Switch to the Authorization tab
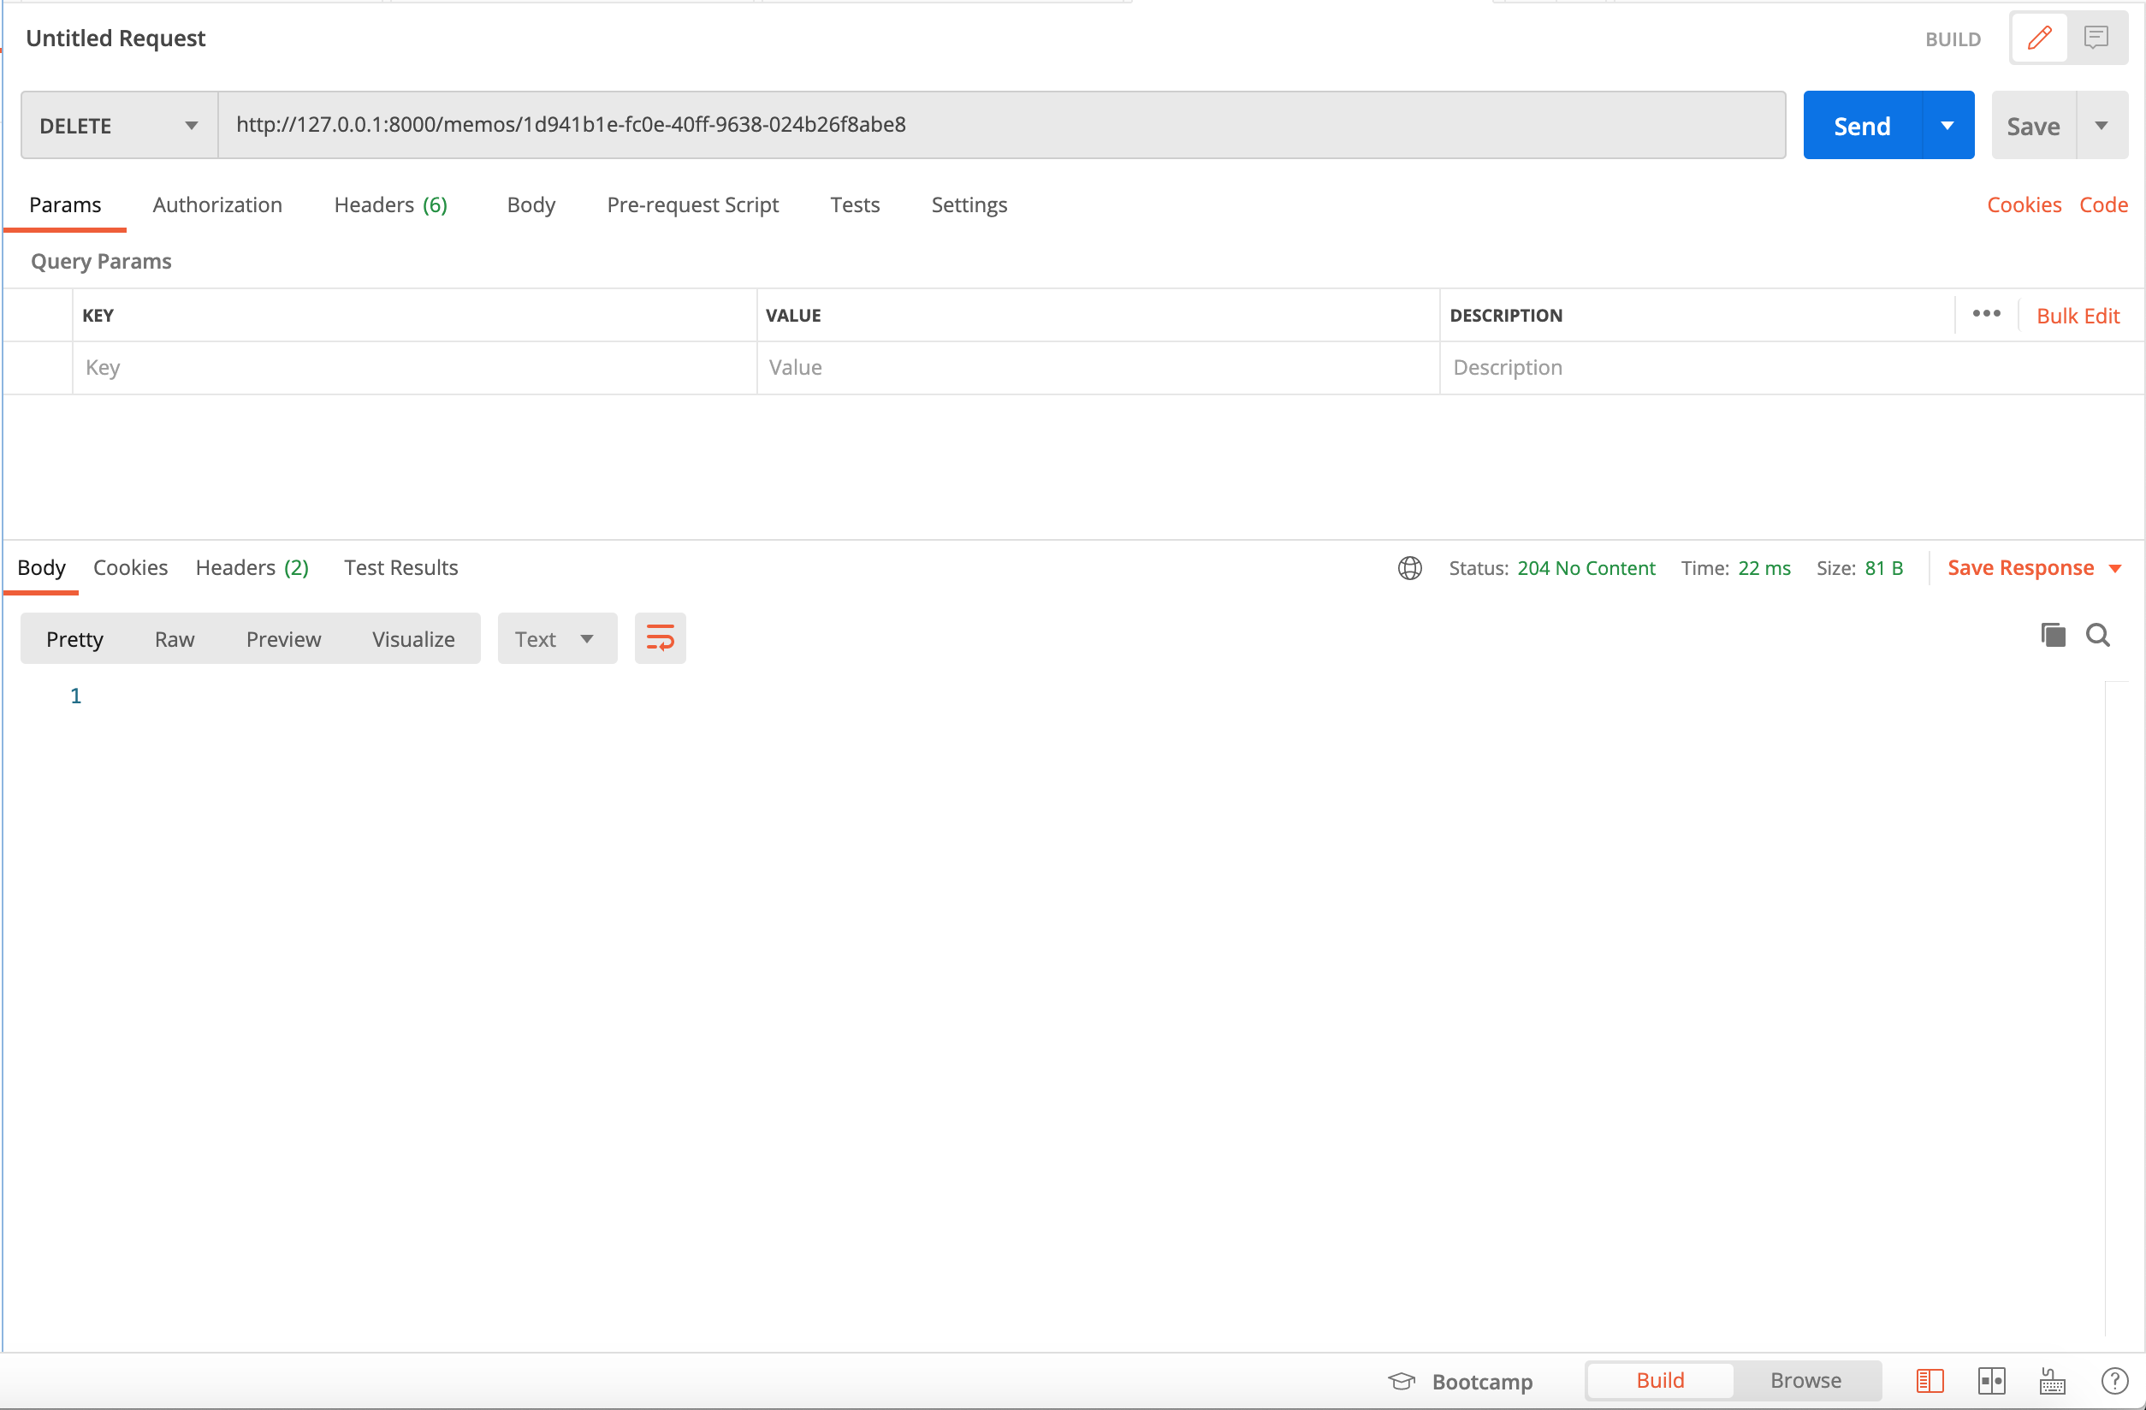The width and height of the screenshot is (2146, 1410). 217,204
